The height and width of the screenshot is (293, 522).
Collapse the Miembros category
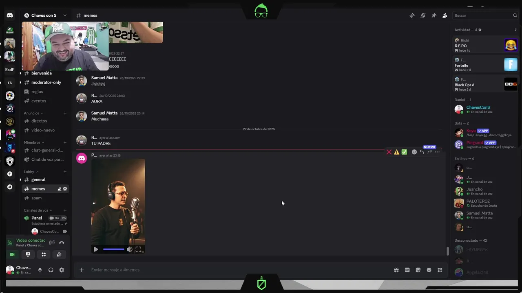click(34, 142)
